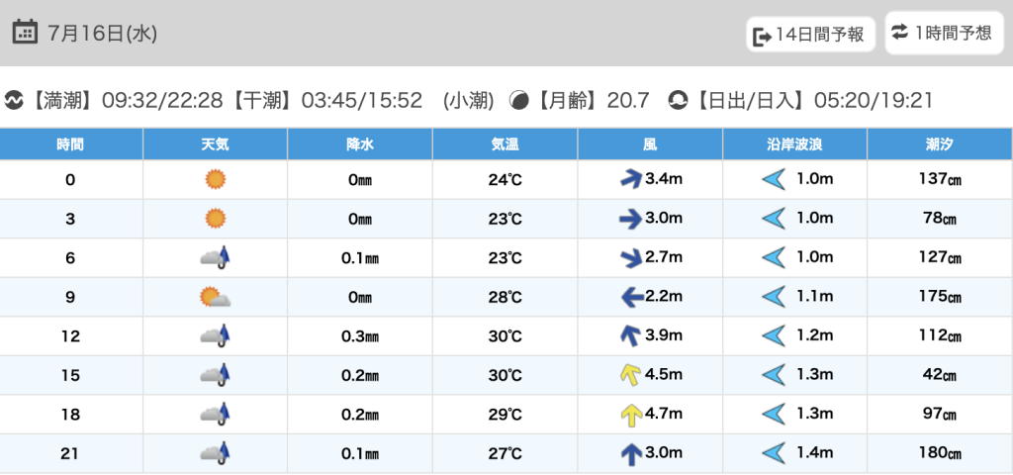1013x475 pixels.
Task: Click the 天気 column header
Action: pos(215,144)
